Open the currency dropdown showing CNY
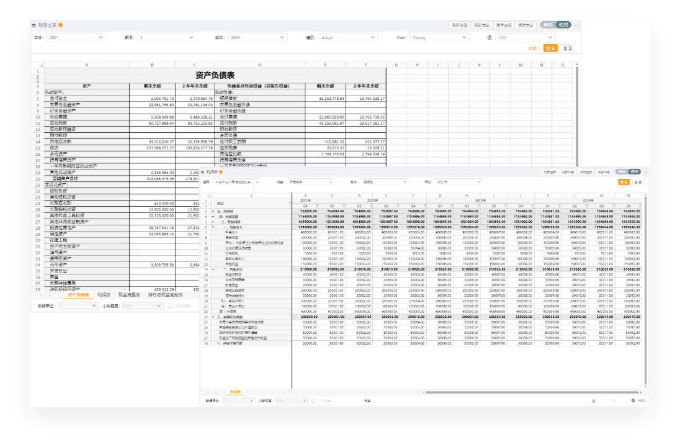Viewport: 680px width, 447px height. 525,38
